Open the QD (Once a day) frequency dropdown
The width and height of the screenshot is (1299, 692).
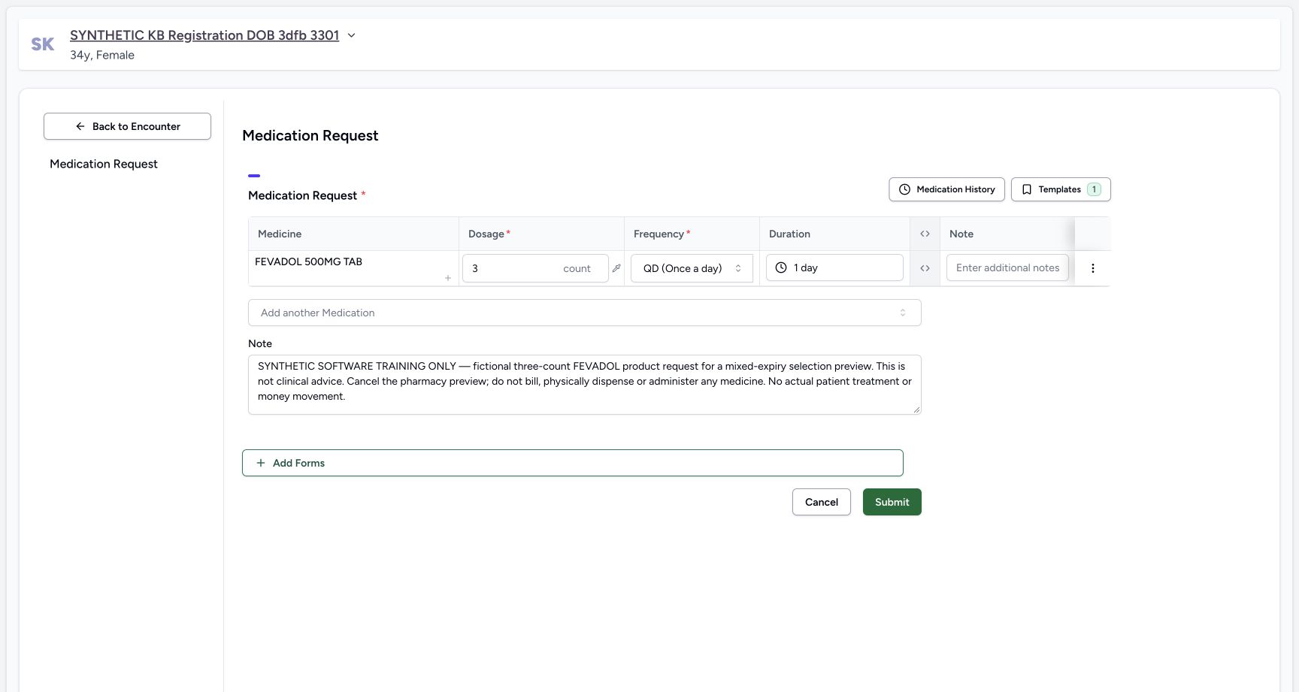tap(692, 268)
